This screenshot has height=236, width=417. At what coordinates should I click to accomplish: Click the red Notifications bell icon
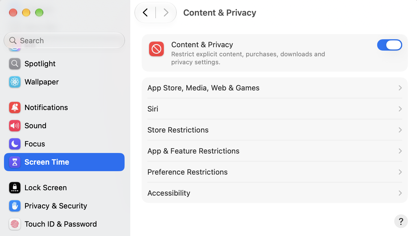coord(15,107)
